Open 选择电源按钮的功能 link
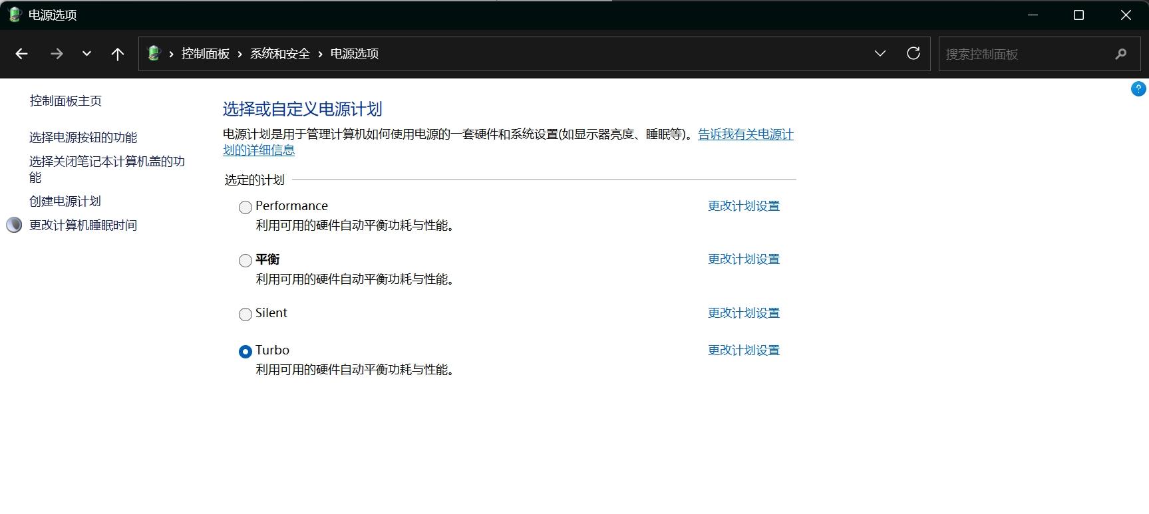The width and height of the screenshot is (1149, 514). [83, 138]
